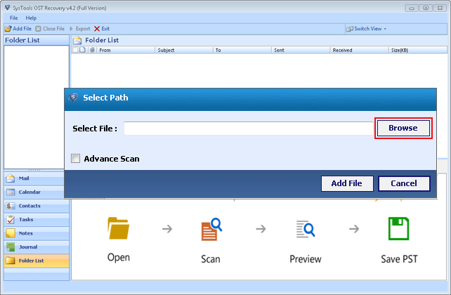
Task: Open the Help menu
Action: coord(31,18)
